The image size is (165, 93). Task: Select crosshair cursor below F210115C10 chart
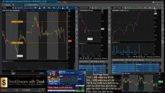pyautogui.click(x=84, y=58)
